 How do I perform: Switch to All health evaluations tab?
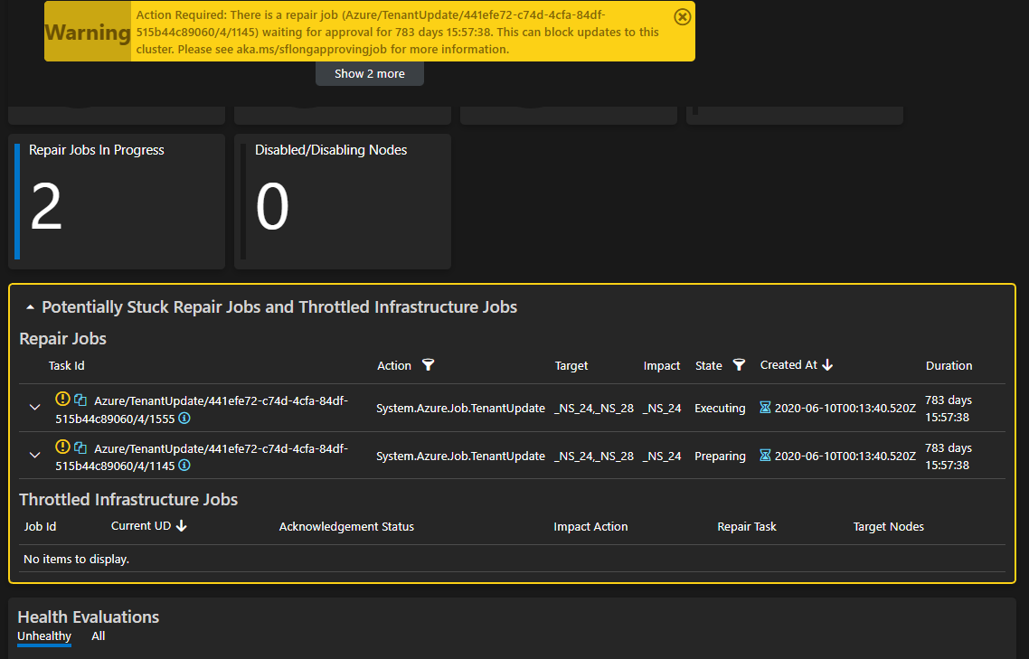point(99,636)
